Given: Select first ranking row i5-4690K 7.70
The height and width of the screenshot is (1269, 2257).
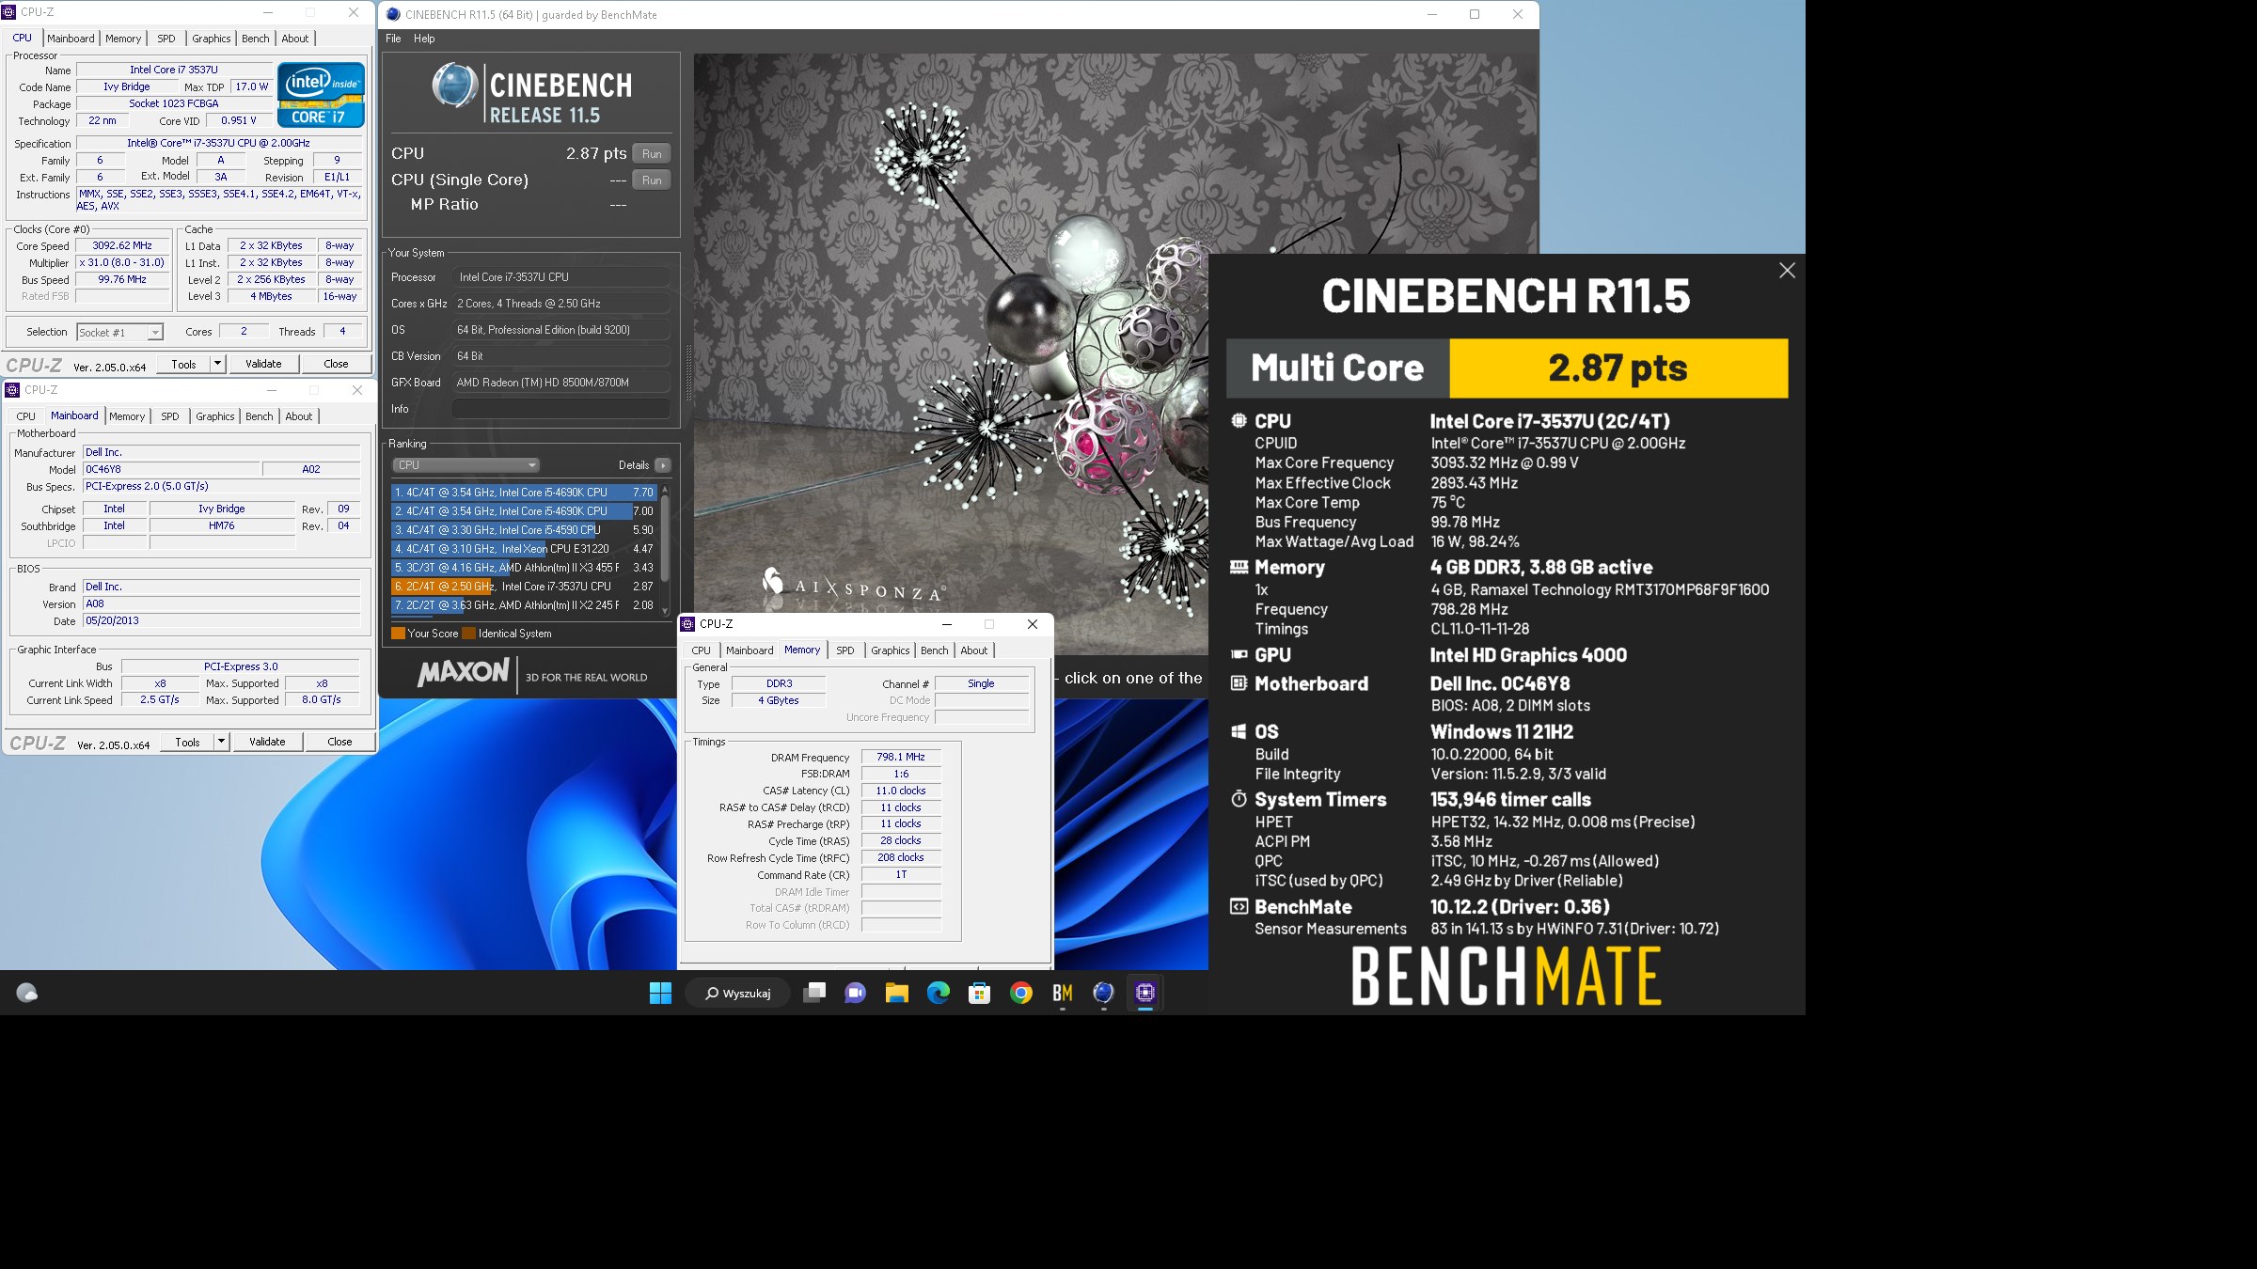Looking at the screenshot, I should [523, 493].
